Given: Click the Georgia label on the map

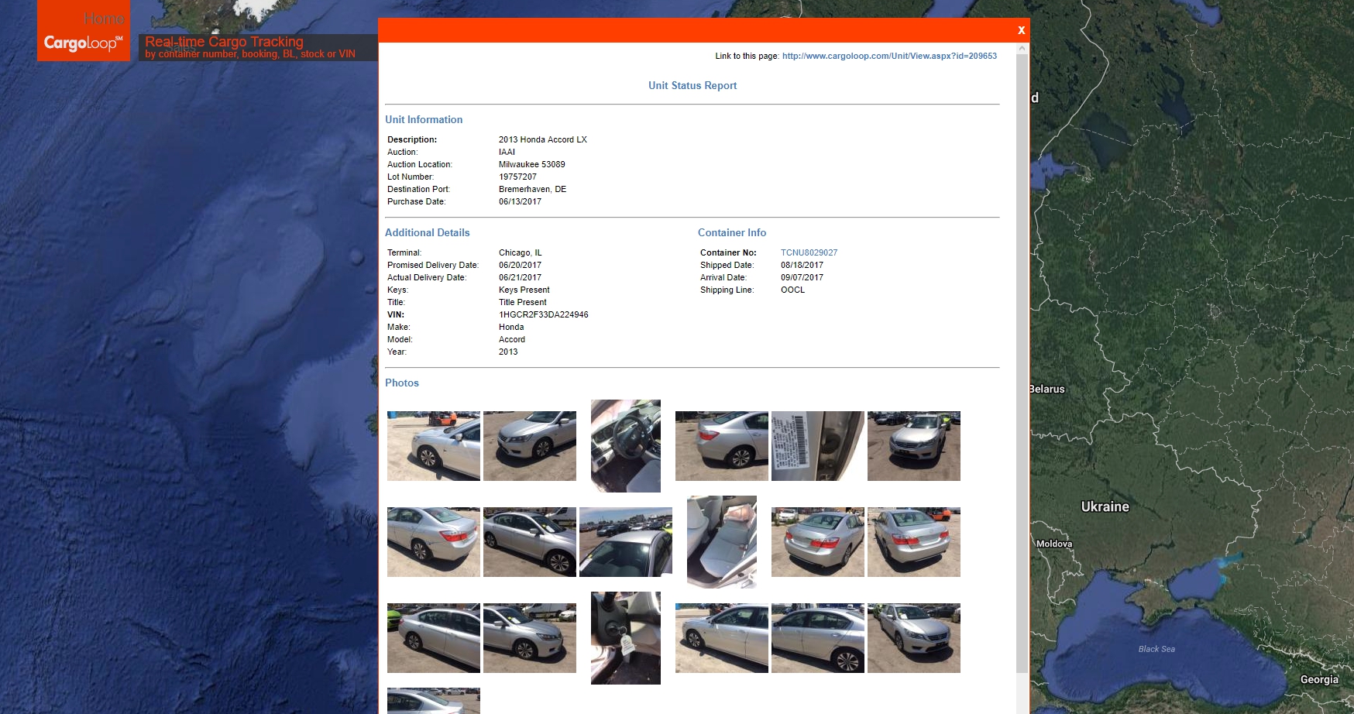Looking at the screenshot, I should click(x=1319, y=679).
